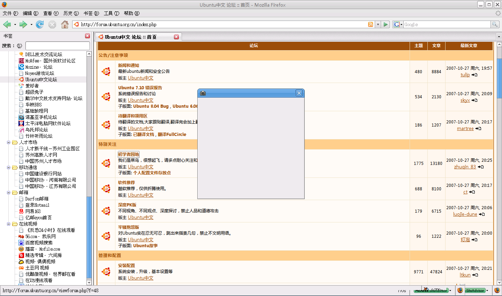
Task: Click the address bar URL field
Action: click(x=223, y=24)
